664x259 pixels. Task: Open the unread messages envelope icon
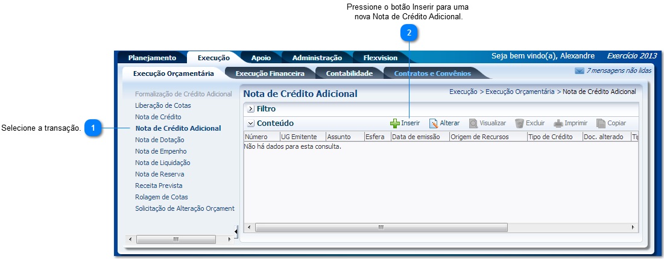[580, 71]
